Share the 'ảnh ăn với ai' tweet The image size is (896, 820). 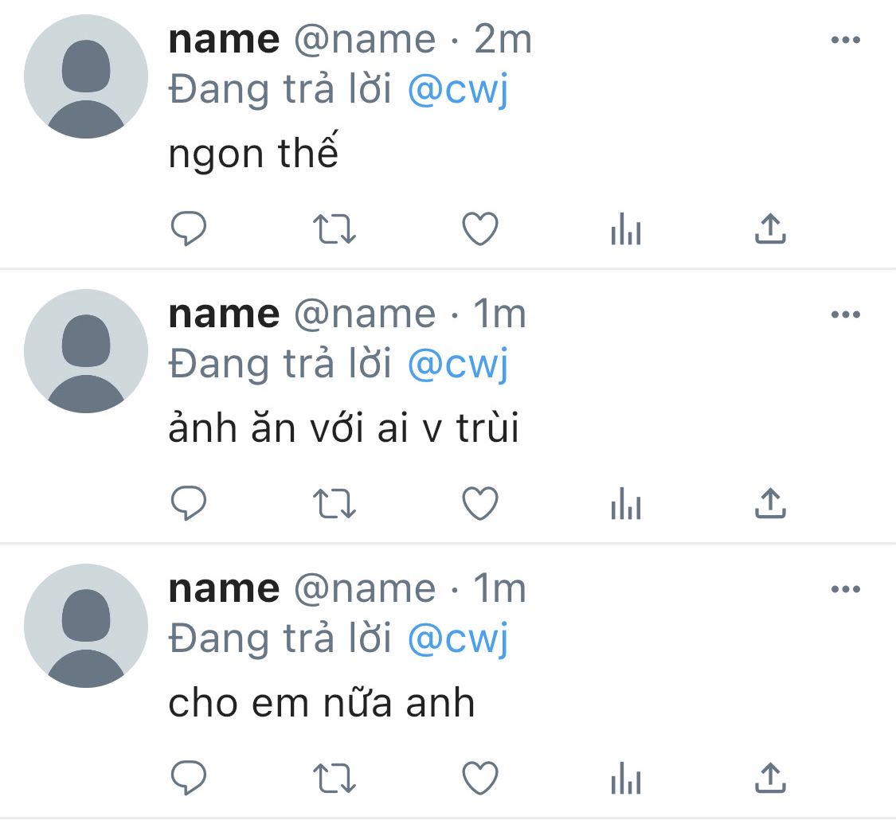click(x=771, y=503)
